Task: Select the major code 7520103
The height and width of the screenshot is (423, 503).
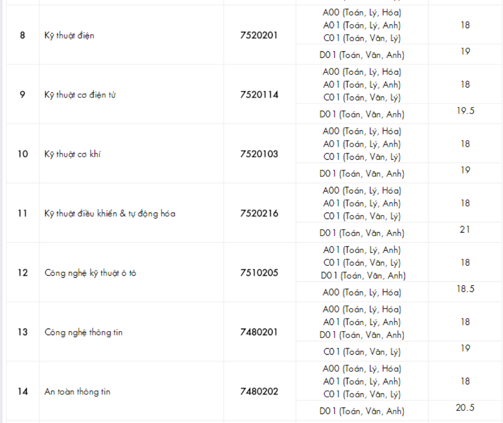Action: pyautogui.click(x=259, y=154)
